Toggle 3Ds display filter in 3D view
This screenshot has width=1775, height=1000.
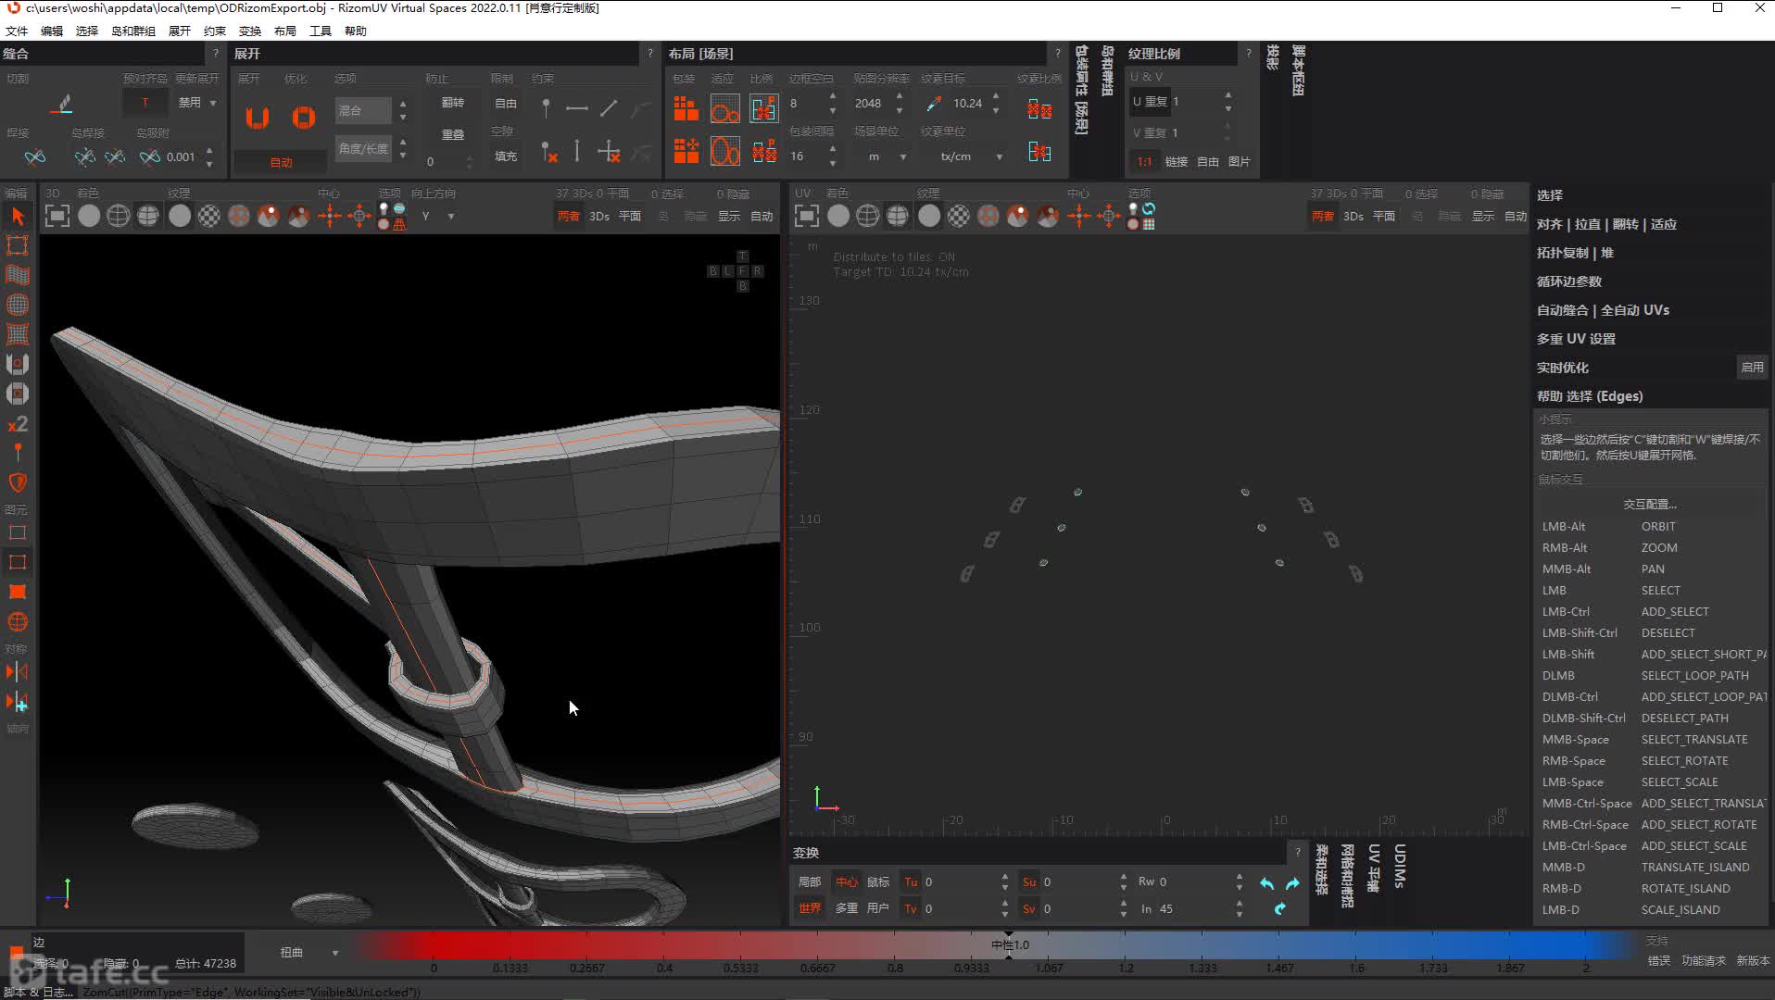[x=599, y=216]
